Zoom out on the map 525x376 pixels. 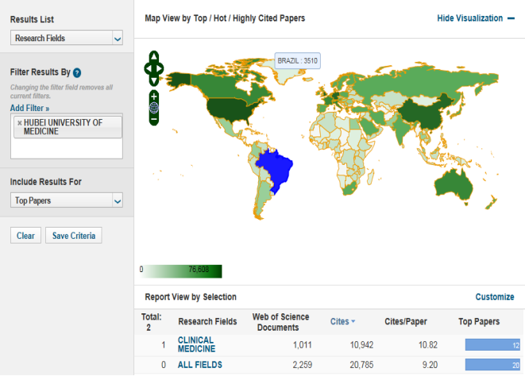point(153,119)
